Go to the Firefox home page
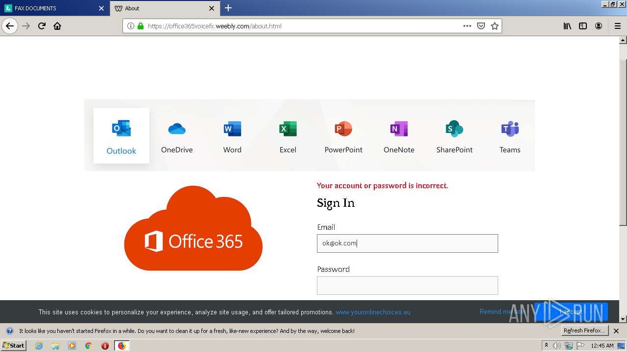 (57, 26)
